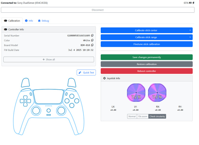Click Finetune stick calibration
Screen dimensions: 199x145
tap(147, 44)
